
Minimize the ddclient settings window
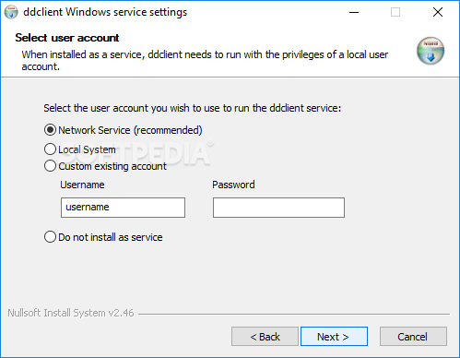[x=354, y=12]
